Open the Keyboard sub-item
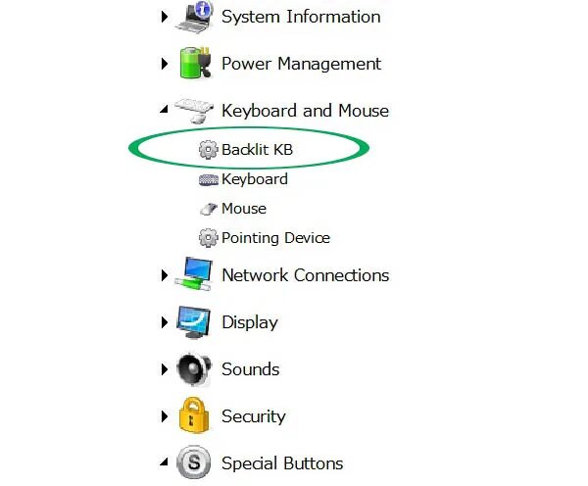This screenshot has height=486, width=588. click(254, 179)
